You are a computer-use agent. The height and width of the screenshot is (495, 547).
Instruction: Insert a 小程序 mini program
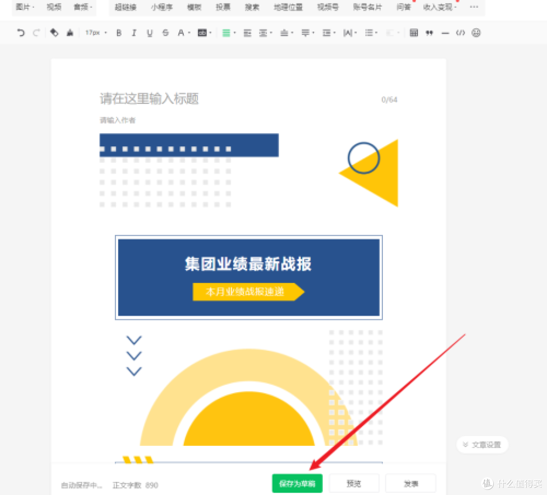tap(162, 7)
